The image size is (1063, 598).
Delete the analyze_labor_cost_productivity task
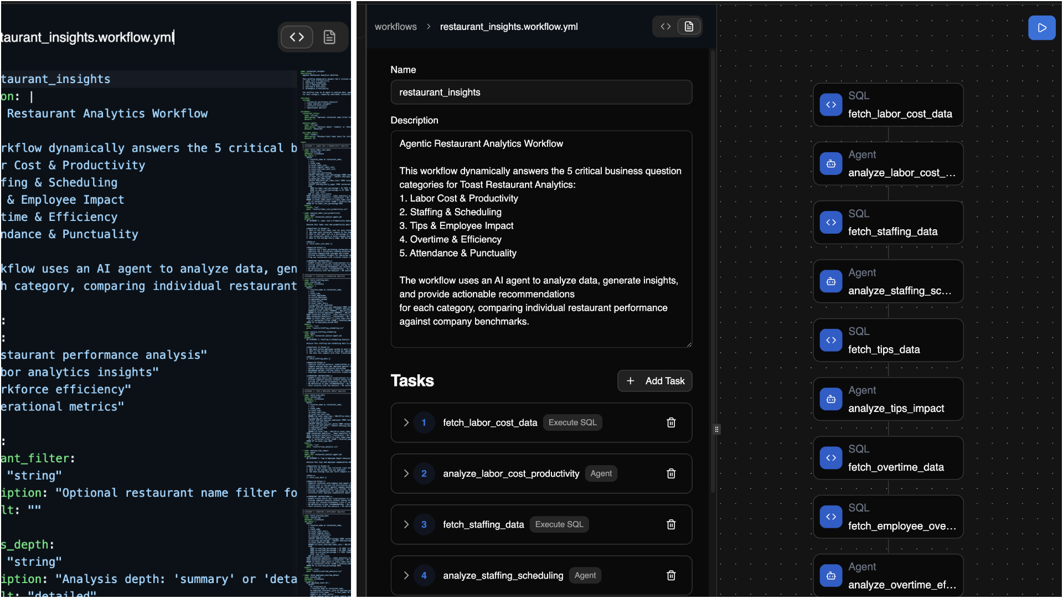[x=671, y=473]
